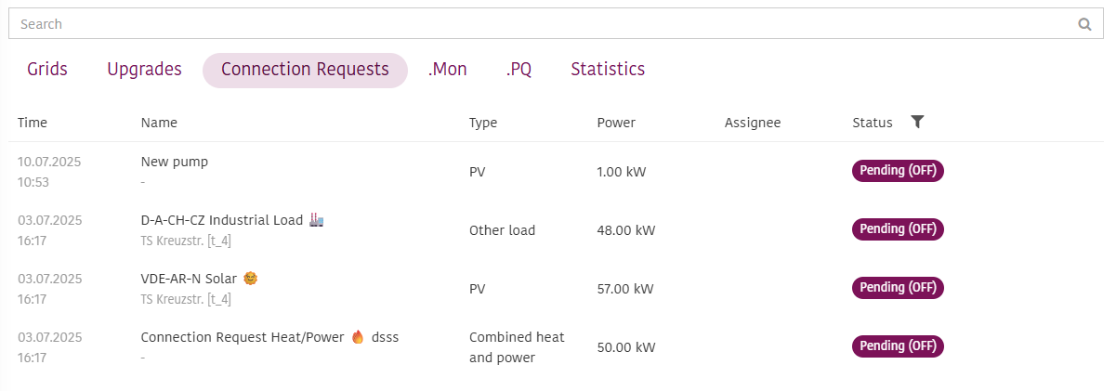The image size is (1116, 391).
Task: Click the 1.00 kW power value
Action: tap(622, 172)
